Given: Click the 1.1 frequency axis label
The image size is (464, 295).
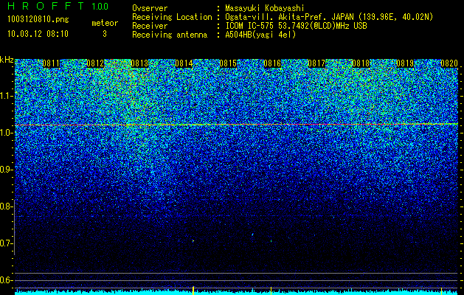Looking at the screenshot, I should click(x=6, y=96).
